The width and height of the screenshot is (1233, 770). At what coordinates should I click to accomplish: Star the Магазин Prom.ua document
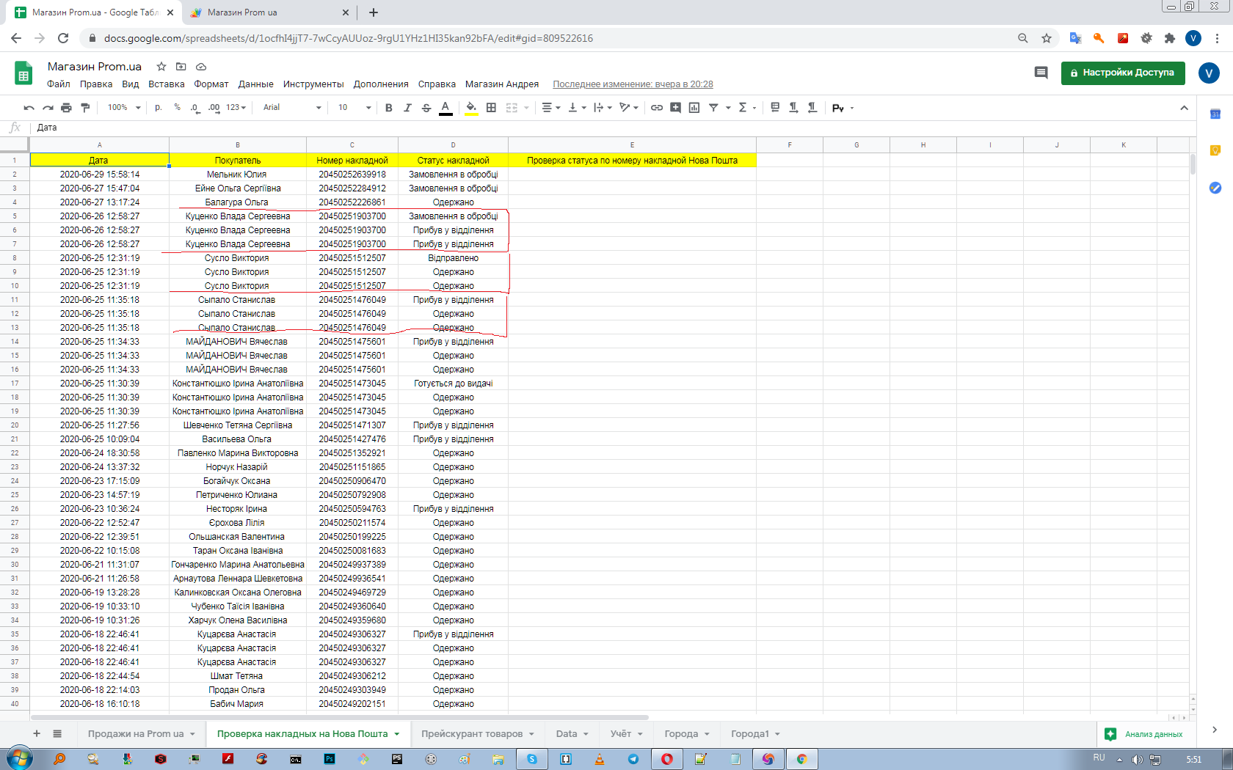[x=161, y=67]
